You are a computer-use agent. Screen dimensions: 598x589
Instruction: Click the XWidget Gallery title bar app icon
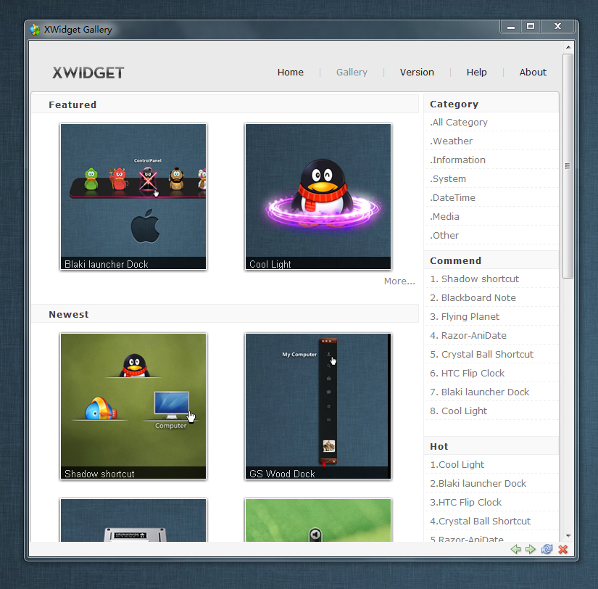(x=35, y=30)
